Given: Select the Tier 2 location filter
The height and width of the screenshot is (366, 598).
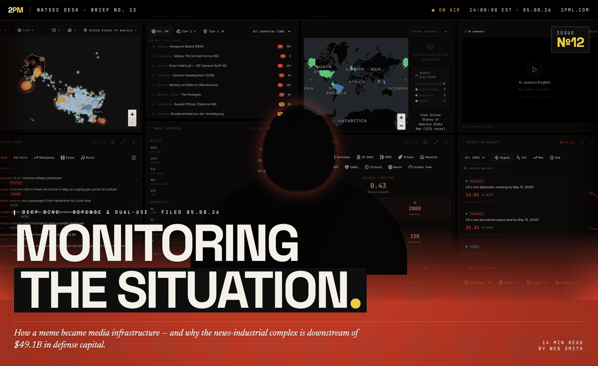Looking at the screenshot, I should (214, 31).
